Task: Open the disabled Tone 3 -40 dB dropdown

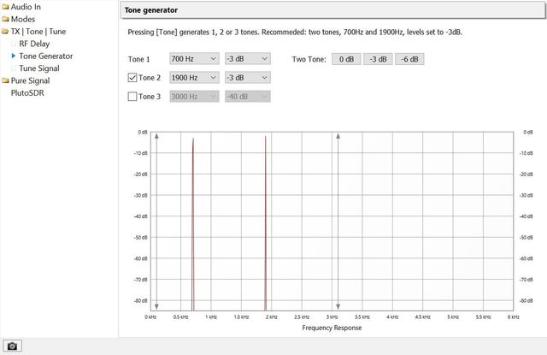Action: (248, 97)
